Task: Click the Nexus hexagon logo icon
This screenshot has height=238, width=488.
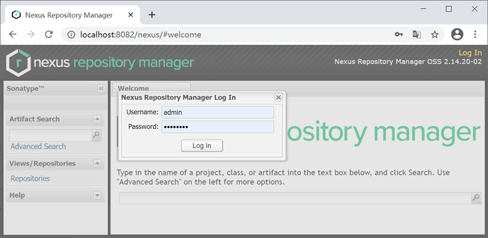Action: pyautogui.click(x=18, y=63)
